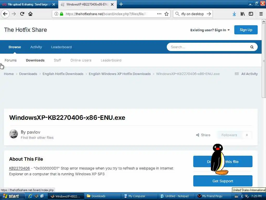The width and height of the screenshot is (266, 200).
Task: Click the site search magnifier button
Action: coord(252,47)
